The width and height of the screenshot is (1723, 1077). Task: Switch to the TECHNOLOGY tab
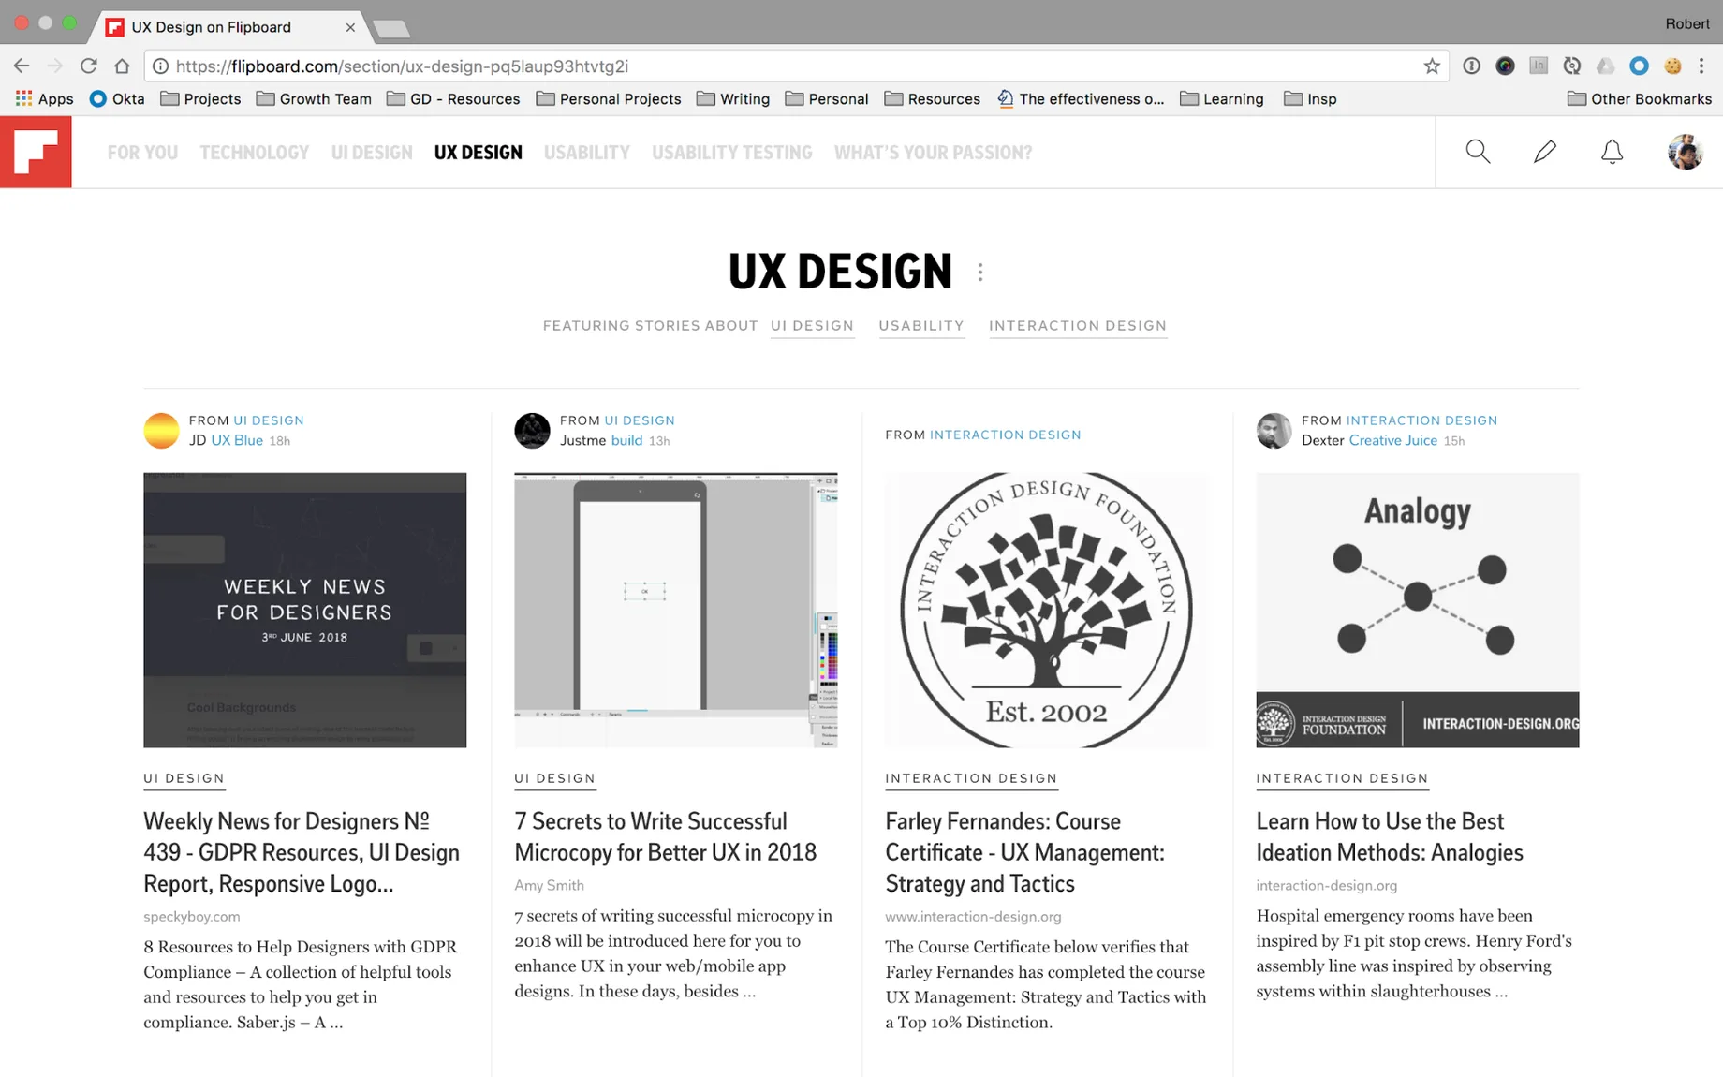tap(254, 152)
